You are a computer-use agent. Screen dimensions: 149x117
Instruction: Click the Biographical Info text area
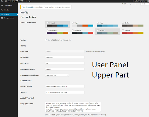point(73,107)
